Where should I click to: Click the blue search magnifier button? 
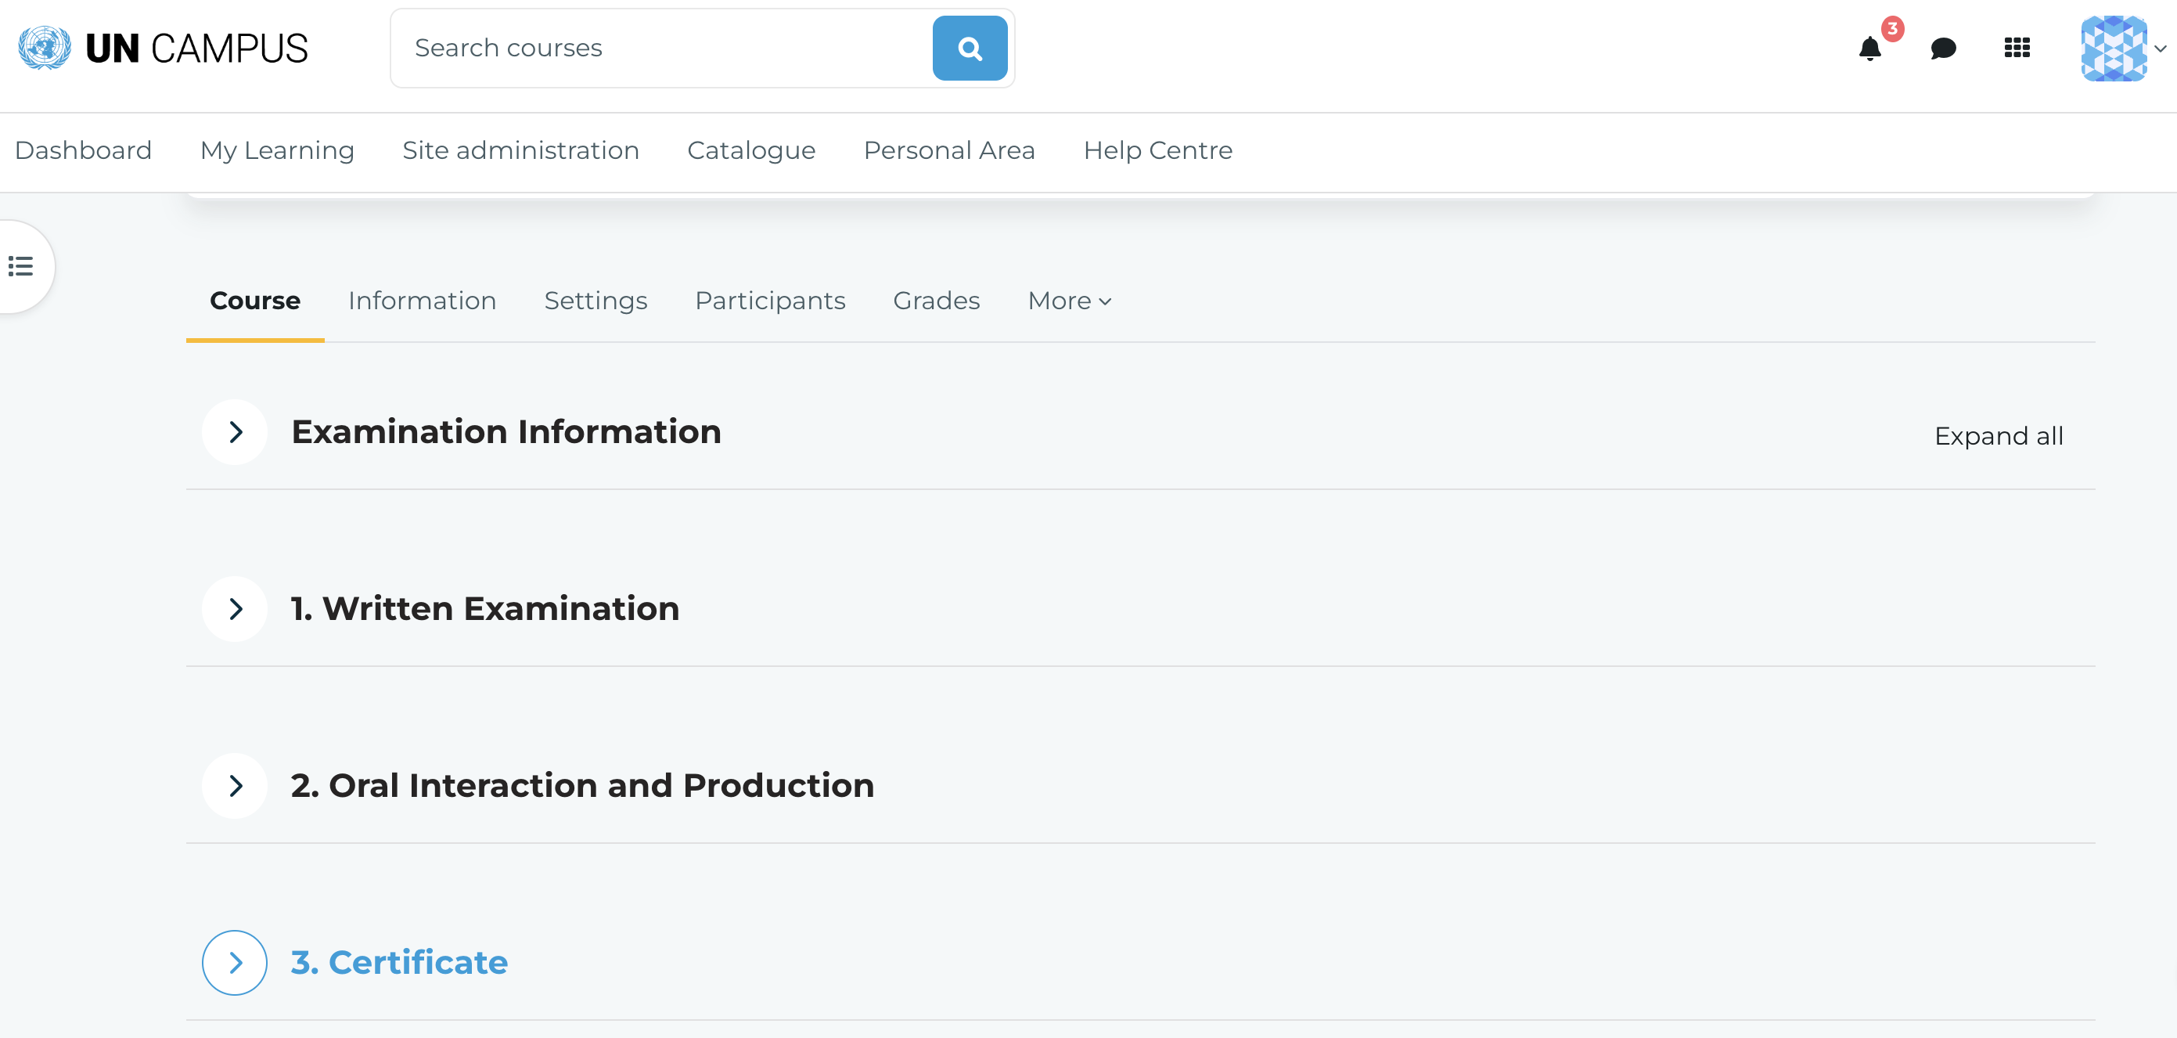[x=970, y=49]
